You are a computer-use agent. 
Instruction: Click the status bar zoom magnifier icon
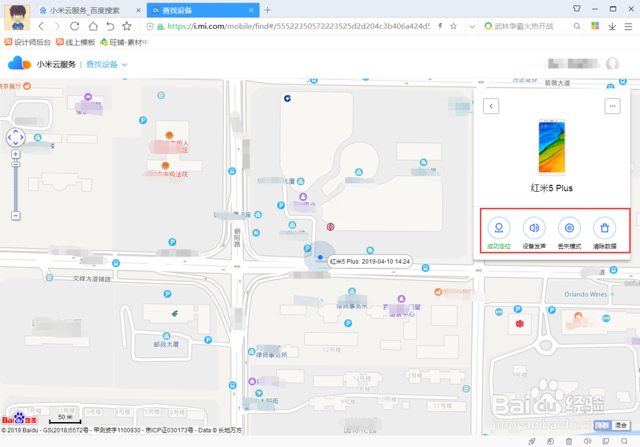coord(624,441)
